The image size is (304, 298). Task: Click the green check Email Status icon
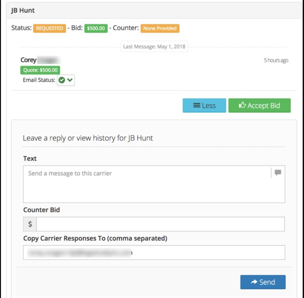click(x=62, y=80)
